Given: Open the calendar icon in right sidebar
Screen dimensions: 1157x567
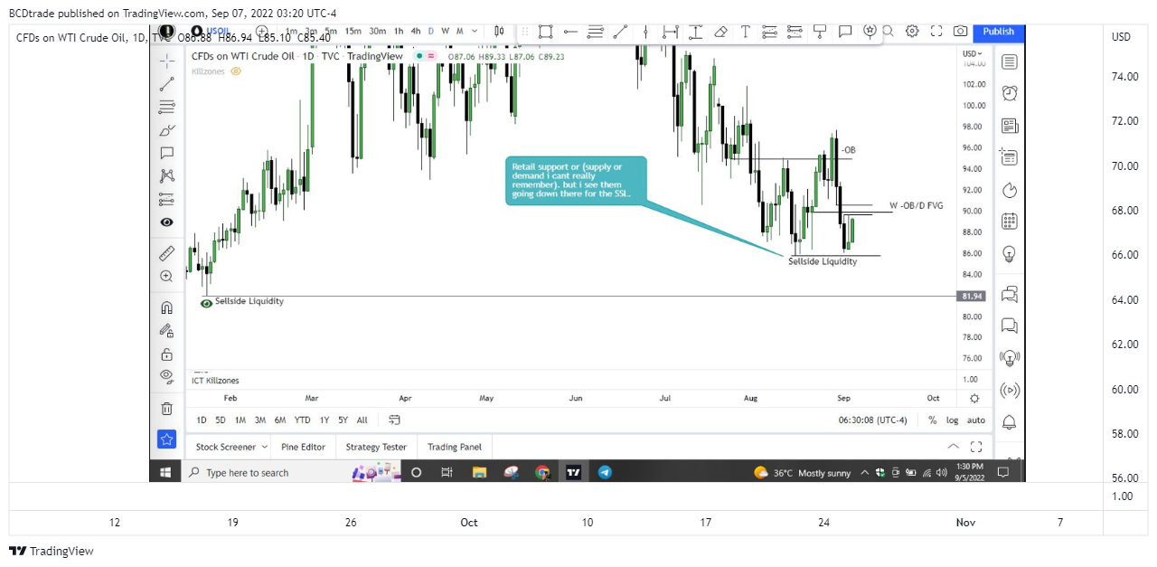Looking at the screenshot, I should tap(1010, 222).
